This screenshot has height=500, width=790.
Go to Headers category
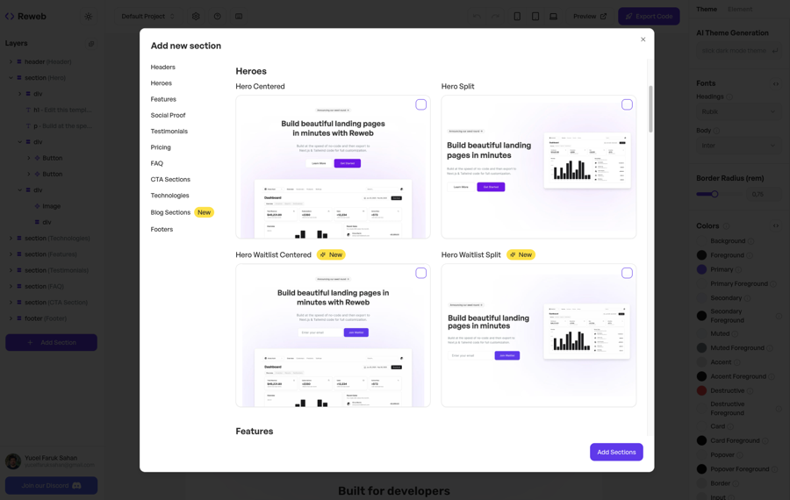click(x=162, y=67)
